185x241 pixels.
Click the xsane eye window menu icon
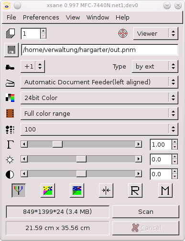[7, 6]
